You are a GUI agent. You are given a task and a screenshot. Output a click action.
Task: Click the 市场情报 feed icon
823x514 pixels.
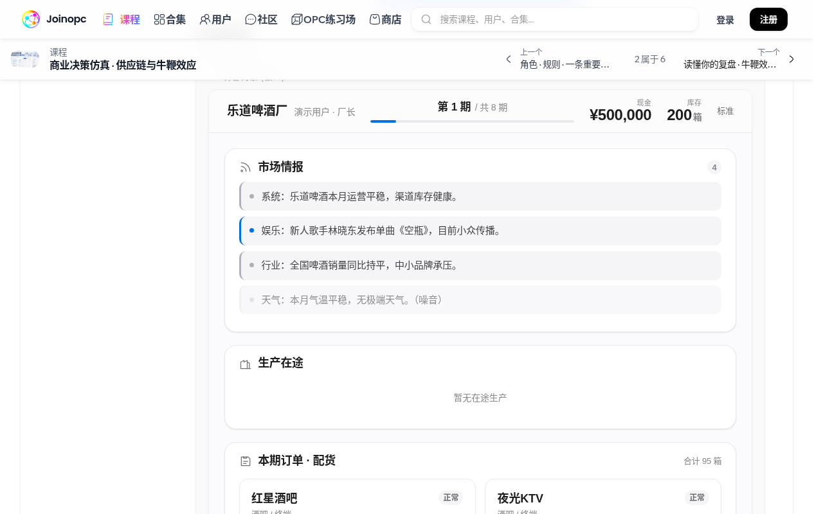pos(245,167)
